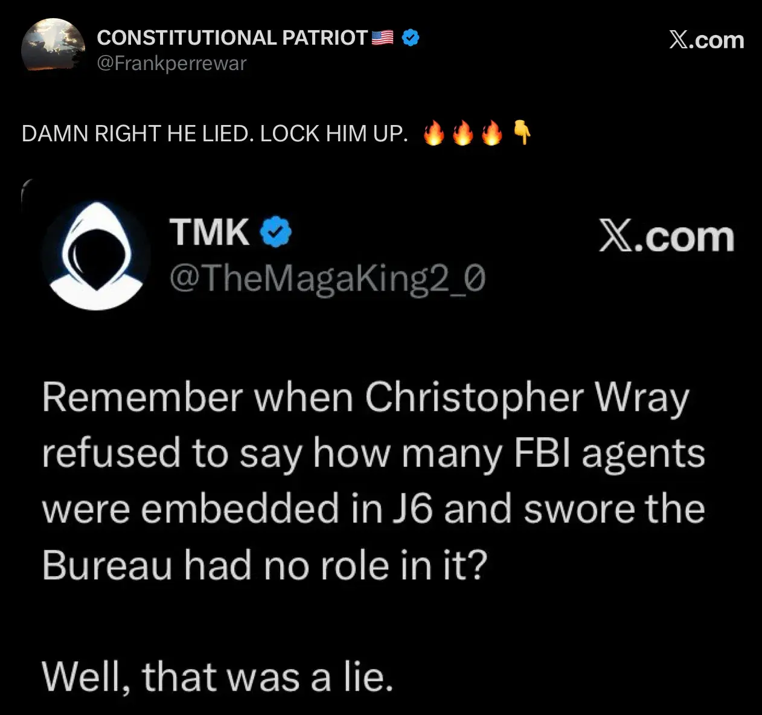
Task: Click the "Bureau had no role in it?" line
Action: pyautogui.click(x=264, y=565)
